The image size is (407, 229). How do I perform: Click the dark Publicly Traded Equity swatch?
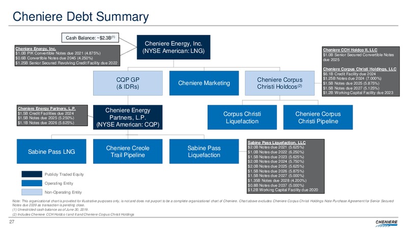(32, 174)
